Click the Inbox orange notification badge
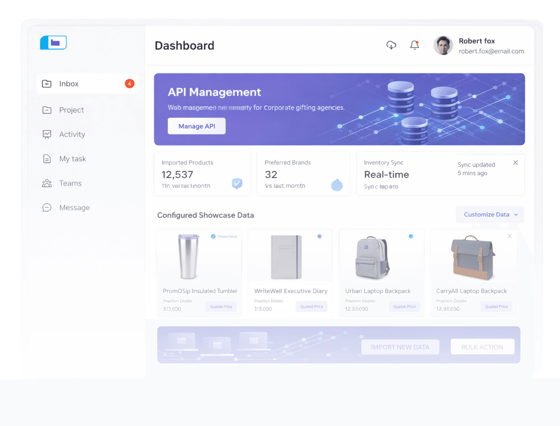This screenshot has width=560, height=426. tap(130, 84)
